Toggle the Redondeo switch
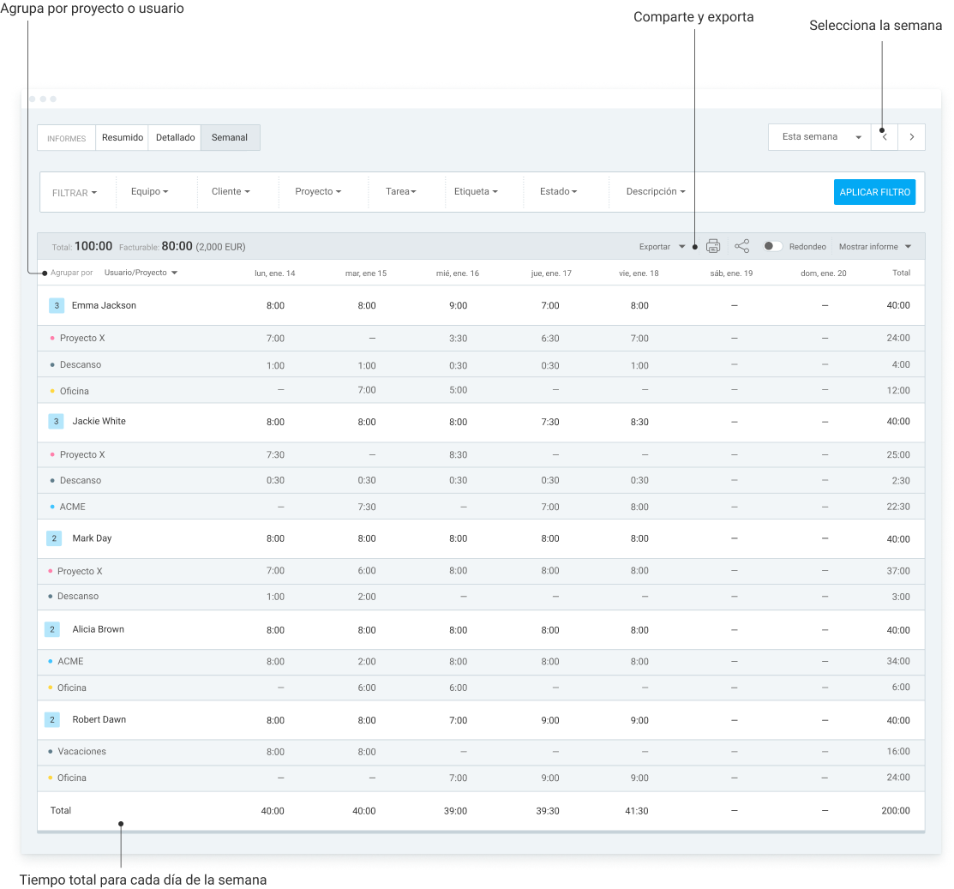 click(772, 246)
